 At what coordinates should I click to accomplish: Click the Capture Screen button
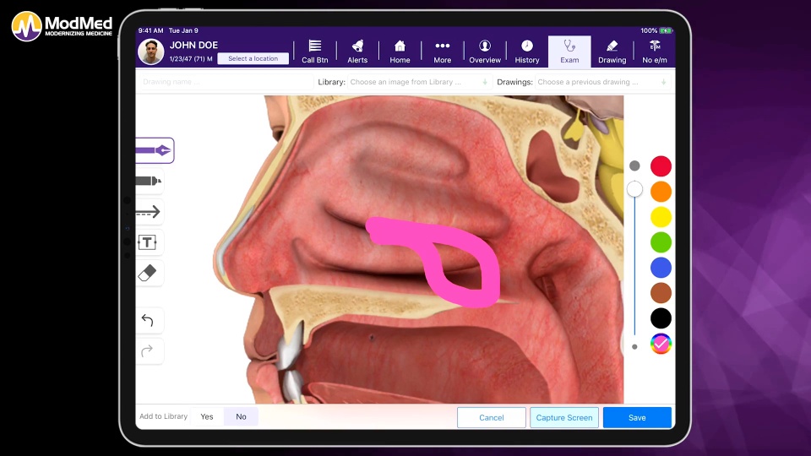point(564,418)
